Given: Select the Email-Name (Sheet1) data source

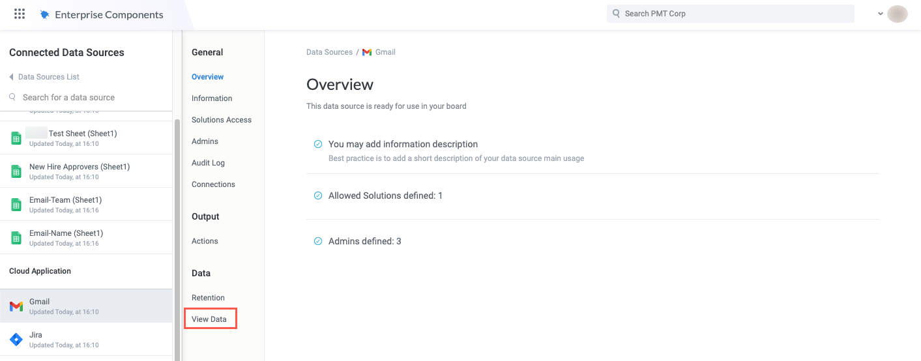Looking at the screenshot, I should 66,233.
